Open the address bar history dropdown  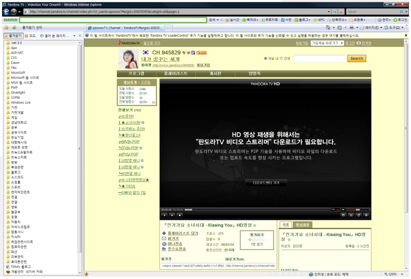click(x=329, y=12)
